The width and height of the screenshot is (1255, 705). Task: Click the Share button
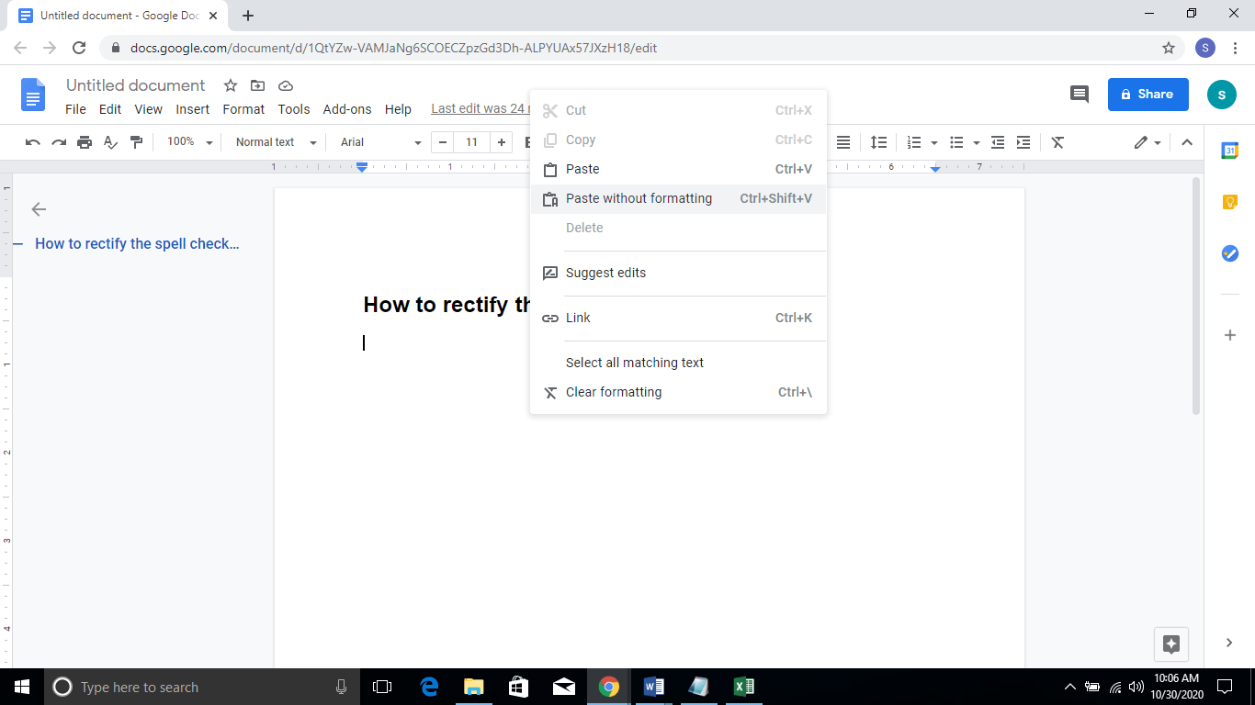pyautogui.click(x=1148, y=95)
